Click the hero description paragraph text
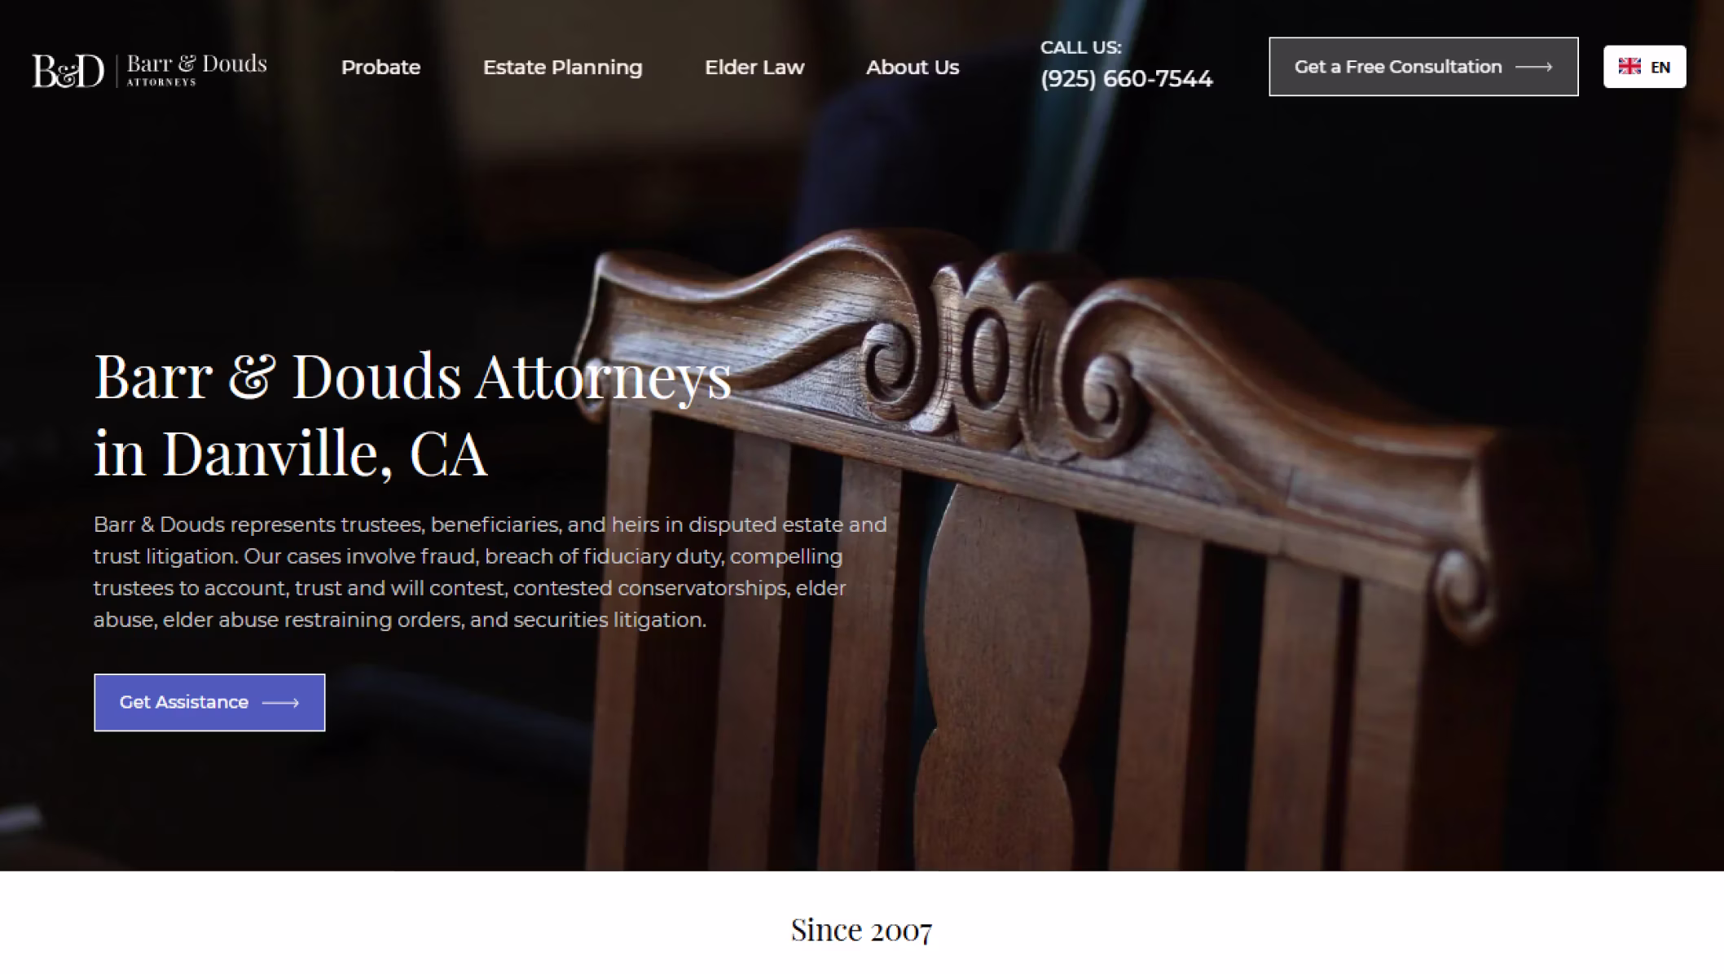 490,573
